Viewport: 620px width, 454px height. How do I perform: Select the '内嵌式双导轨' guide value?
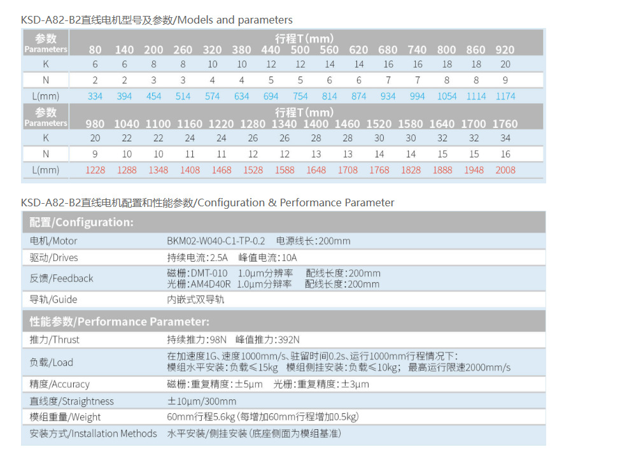coord(195,299)
